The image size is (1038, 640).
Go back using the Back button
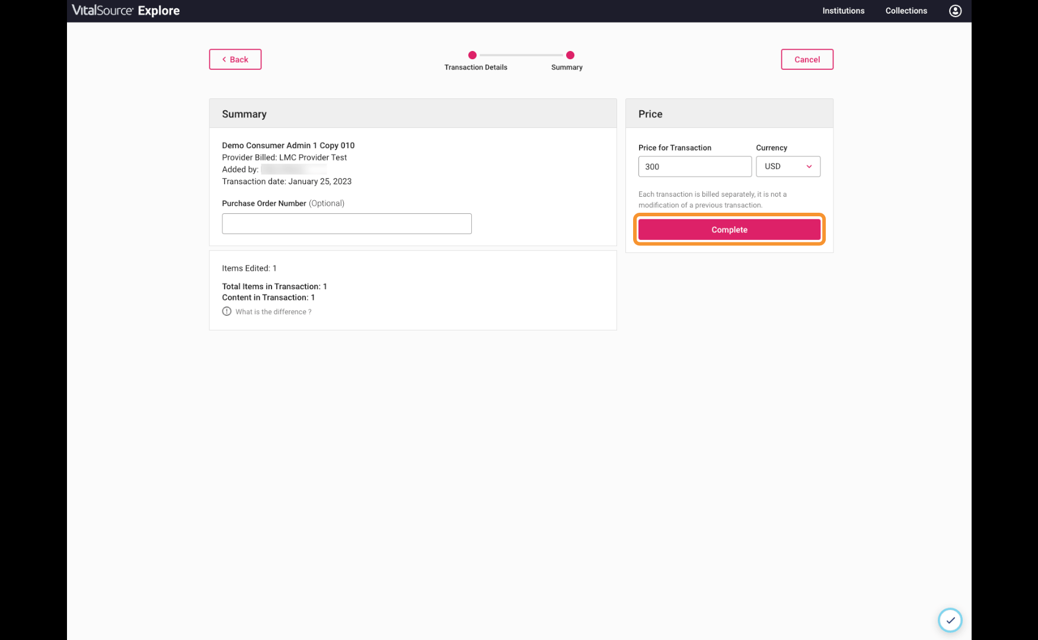(235, 59)
